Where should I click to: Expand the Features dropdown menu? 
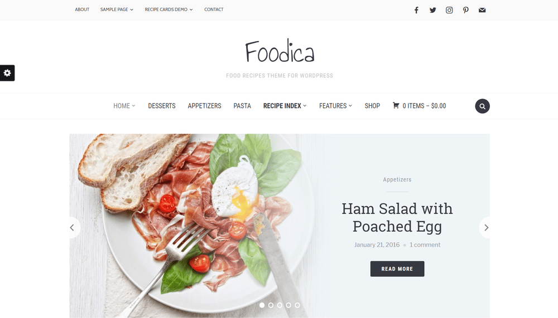335,106
